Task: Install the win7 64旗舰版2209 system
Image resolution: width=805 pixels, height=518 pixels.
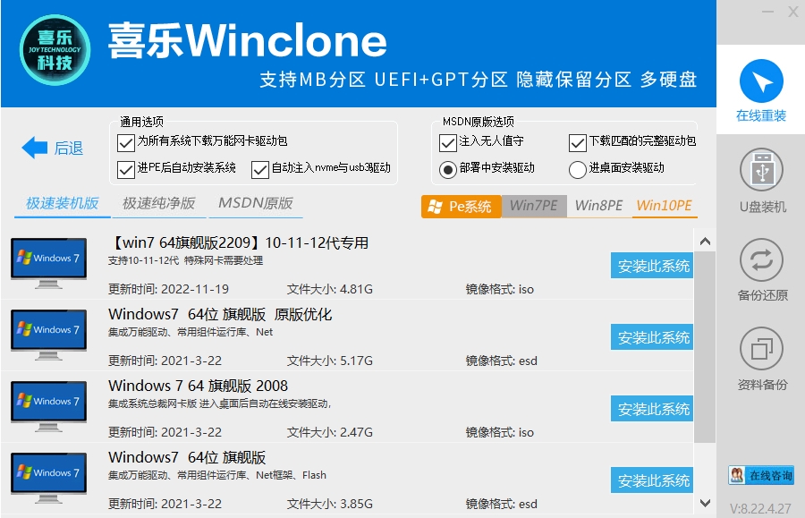Action: [652, 266]
